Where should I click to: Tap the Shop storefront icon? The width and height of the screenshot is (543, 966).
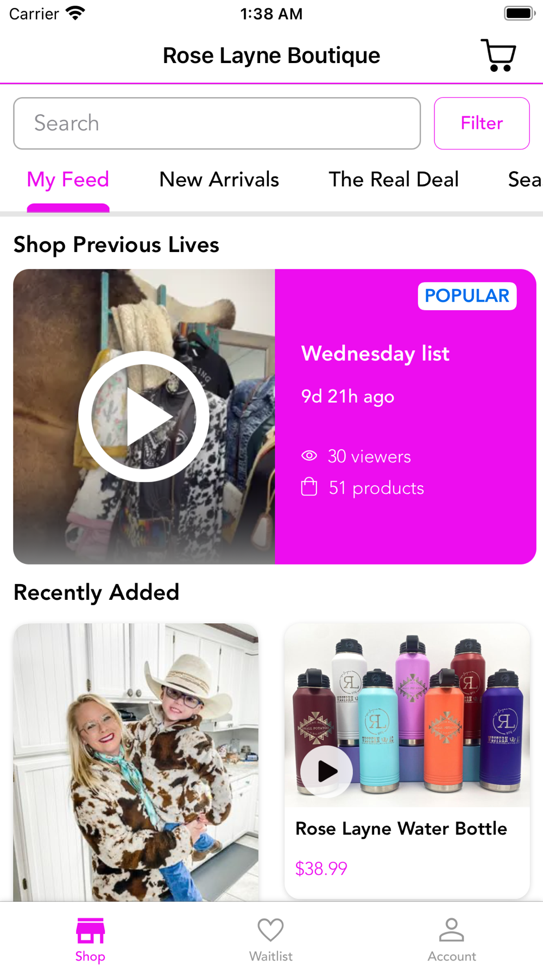click(90, 931)
